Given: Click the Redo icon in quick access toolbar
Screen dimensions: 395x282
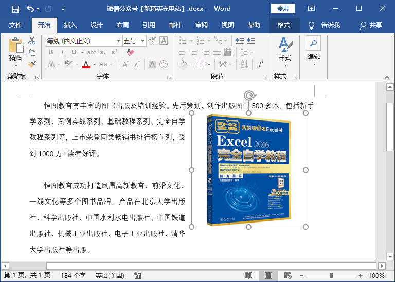Looking at the screenshot, I should tap(48, 9).
